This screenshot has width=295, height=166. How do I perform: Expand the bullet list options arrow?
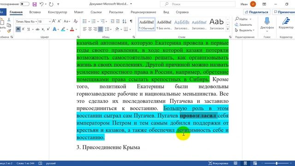89,22
